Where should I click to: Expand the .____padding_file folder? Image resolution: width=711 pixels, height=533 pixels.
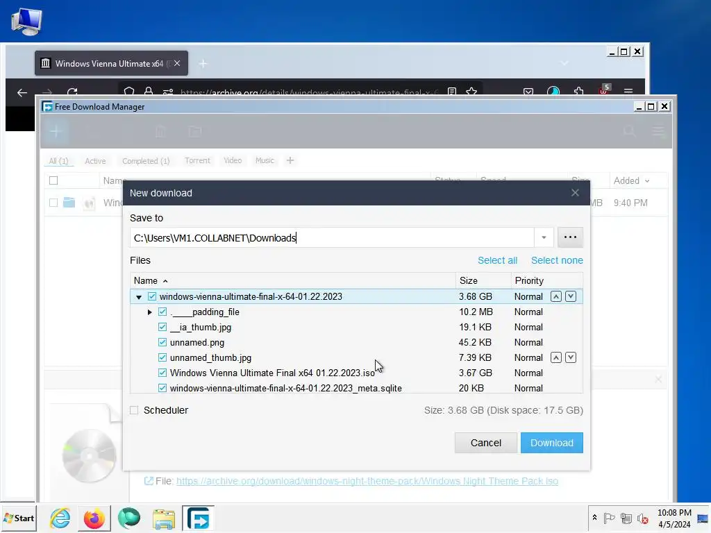click(150, 312)
